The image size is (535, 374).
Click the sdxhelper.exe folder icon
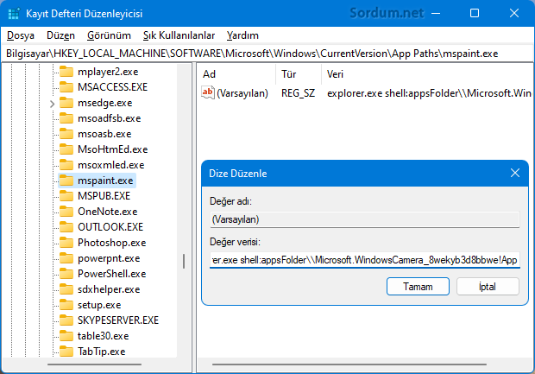pos(66,289)
